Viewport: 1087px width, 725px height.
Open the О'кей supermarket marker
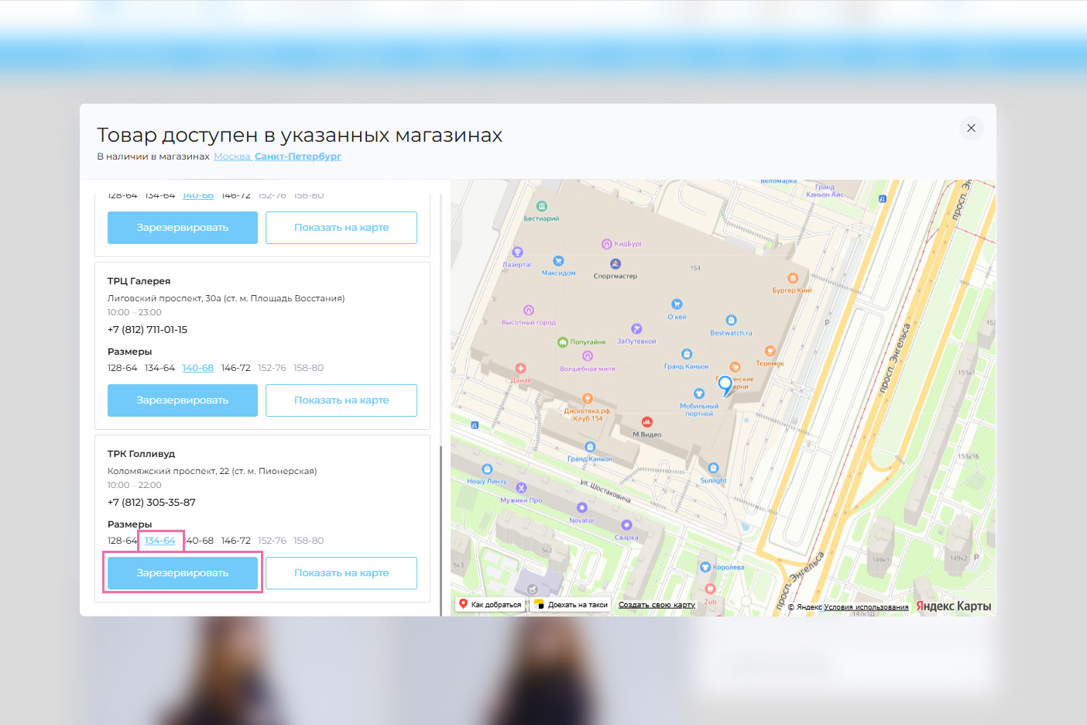coord(677,304)
